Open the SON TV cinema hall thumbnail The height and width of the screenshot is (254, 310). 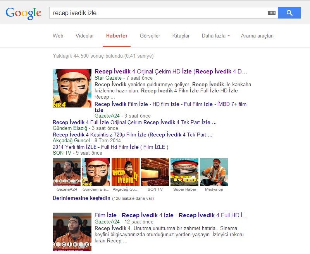tap(155, 172)
